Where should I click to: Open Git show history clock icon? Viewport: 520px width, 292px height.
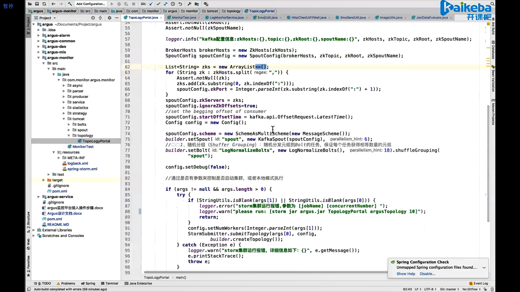click(x=173, y=4)
